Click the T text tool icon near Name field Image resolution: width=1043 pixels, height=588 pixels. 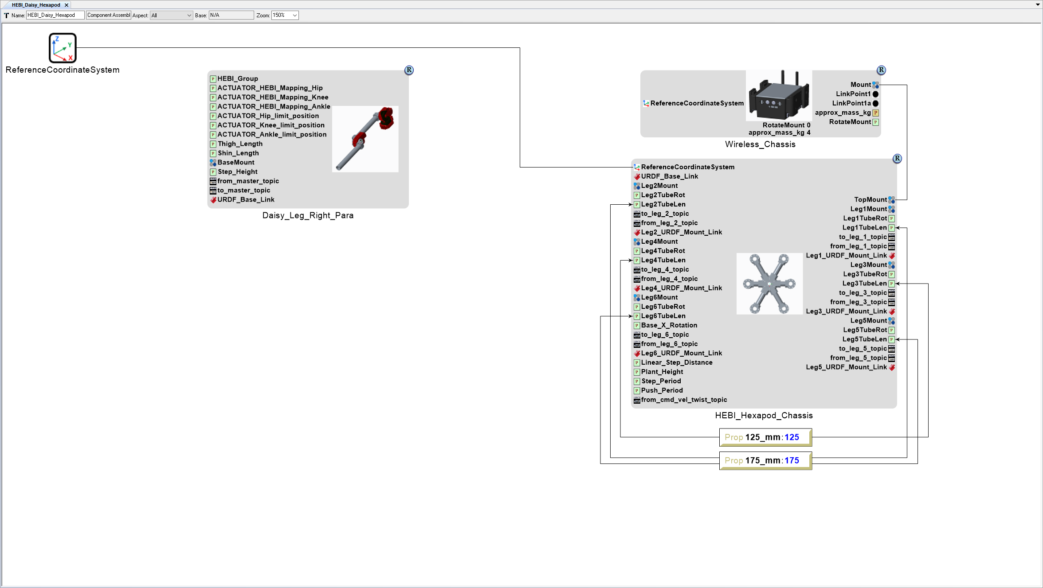(6, 15)
